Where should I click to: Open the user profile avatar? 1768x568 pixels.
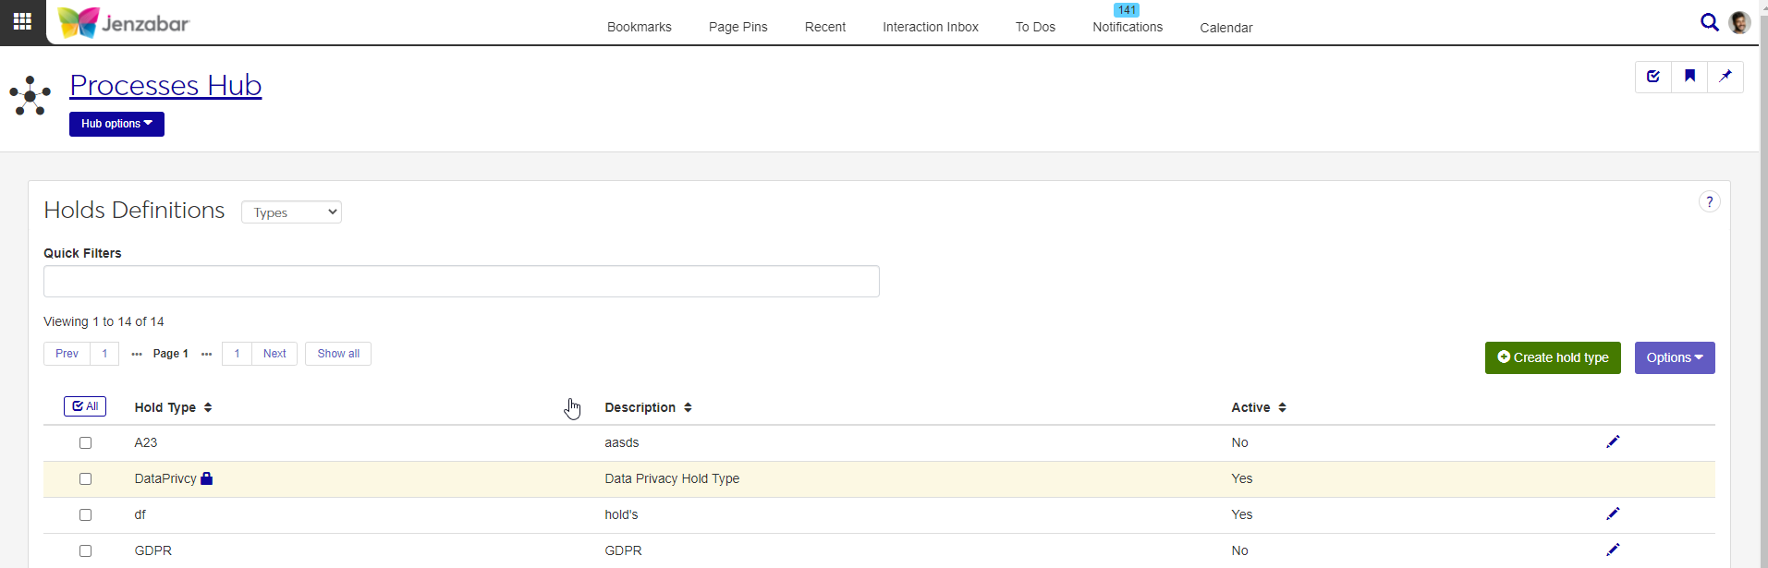(1738, 22)
